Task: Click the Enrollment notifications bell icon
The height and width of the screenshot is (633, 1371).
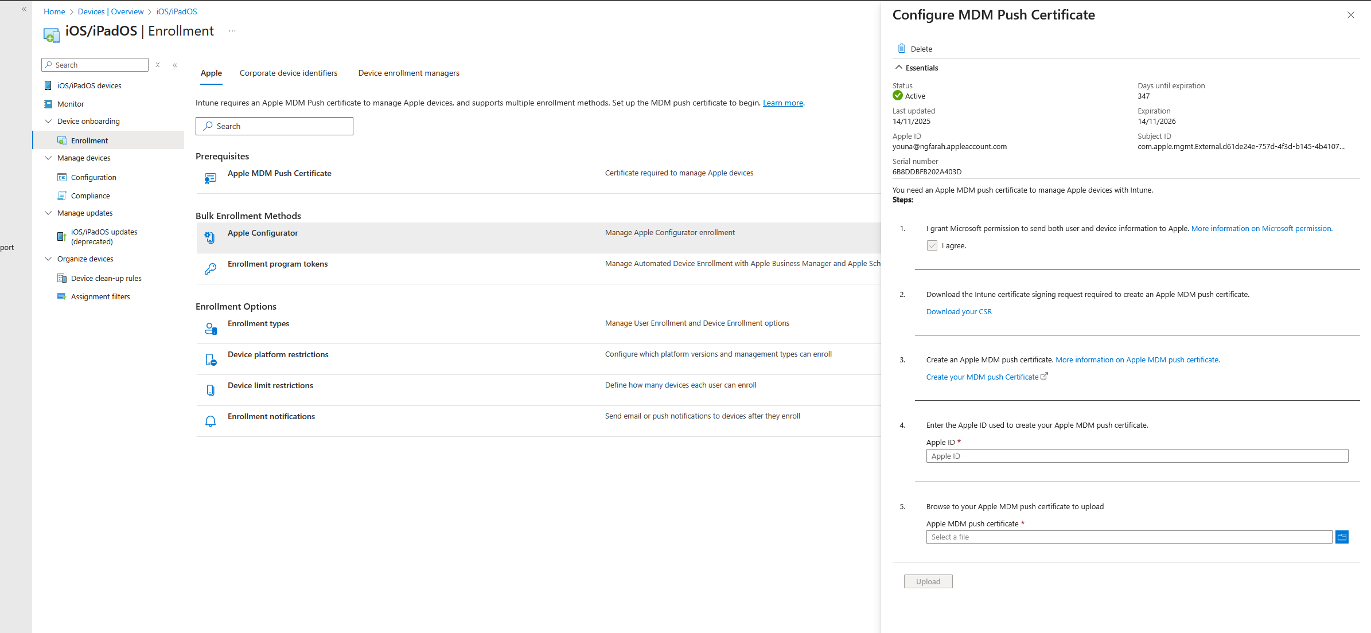Action: (210, 421)
